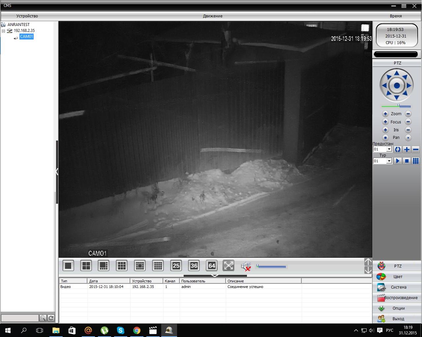The image size is (422, 337).
Task: Select the 25-channel view layout
Action: click(176, 266)
